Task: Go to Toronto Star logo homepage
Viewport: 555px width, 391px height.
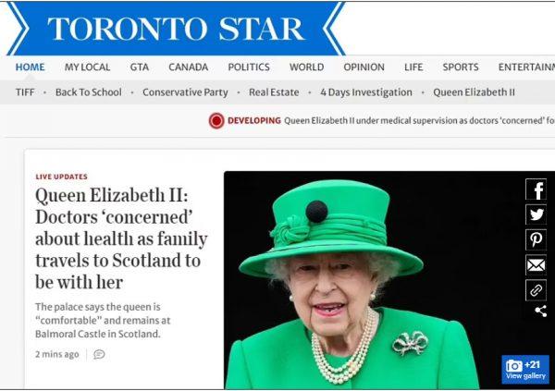Action: click(176, 29)
